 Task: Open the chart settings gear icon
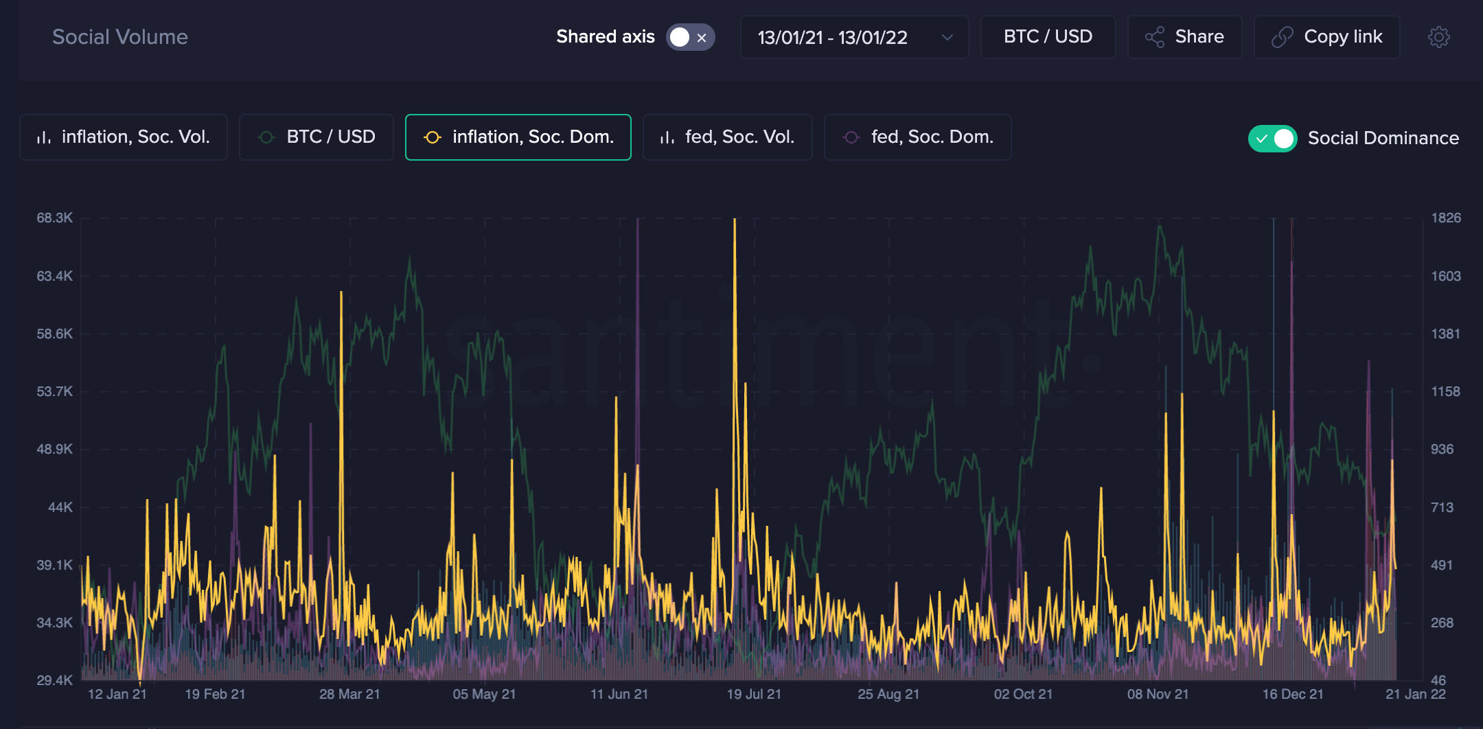[x=1438, y=37]
